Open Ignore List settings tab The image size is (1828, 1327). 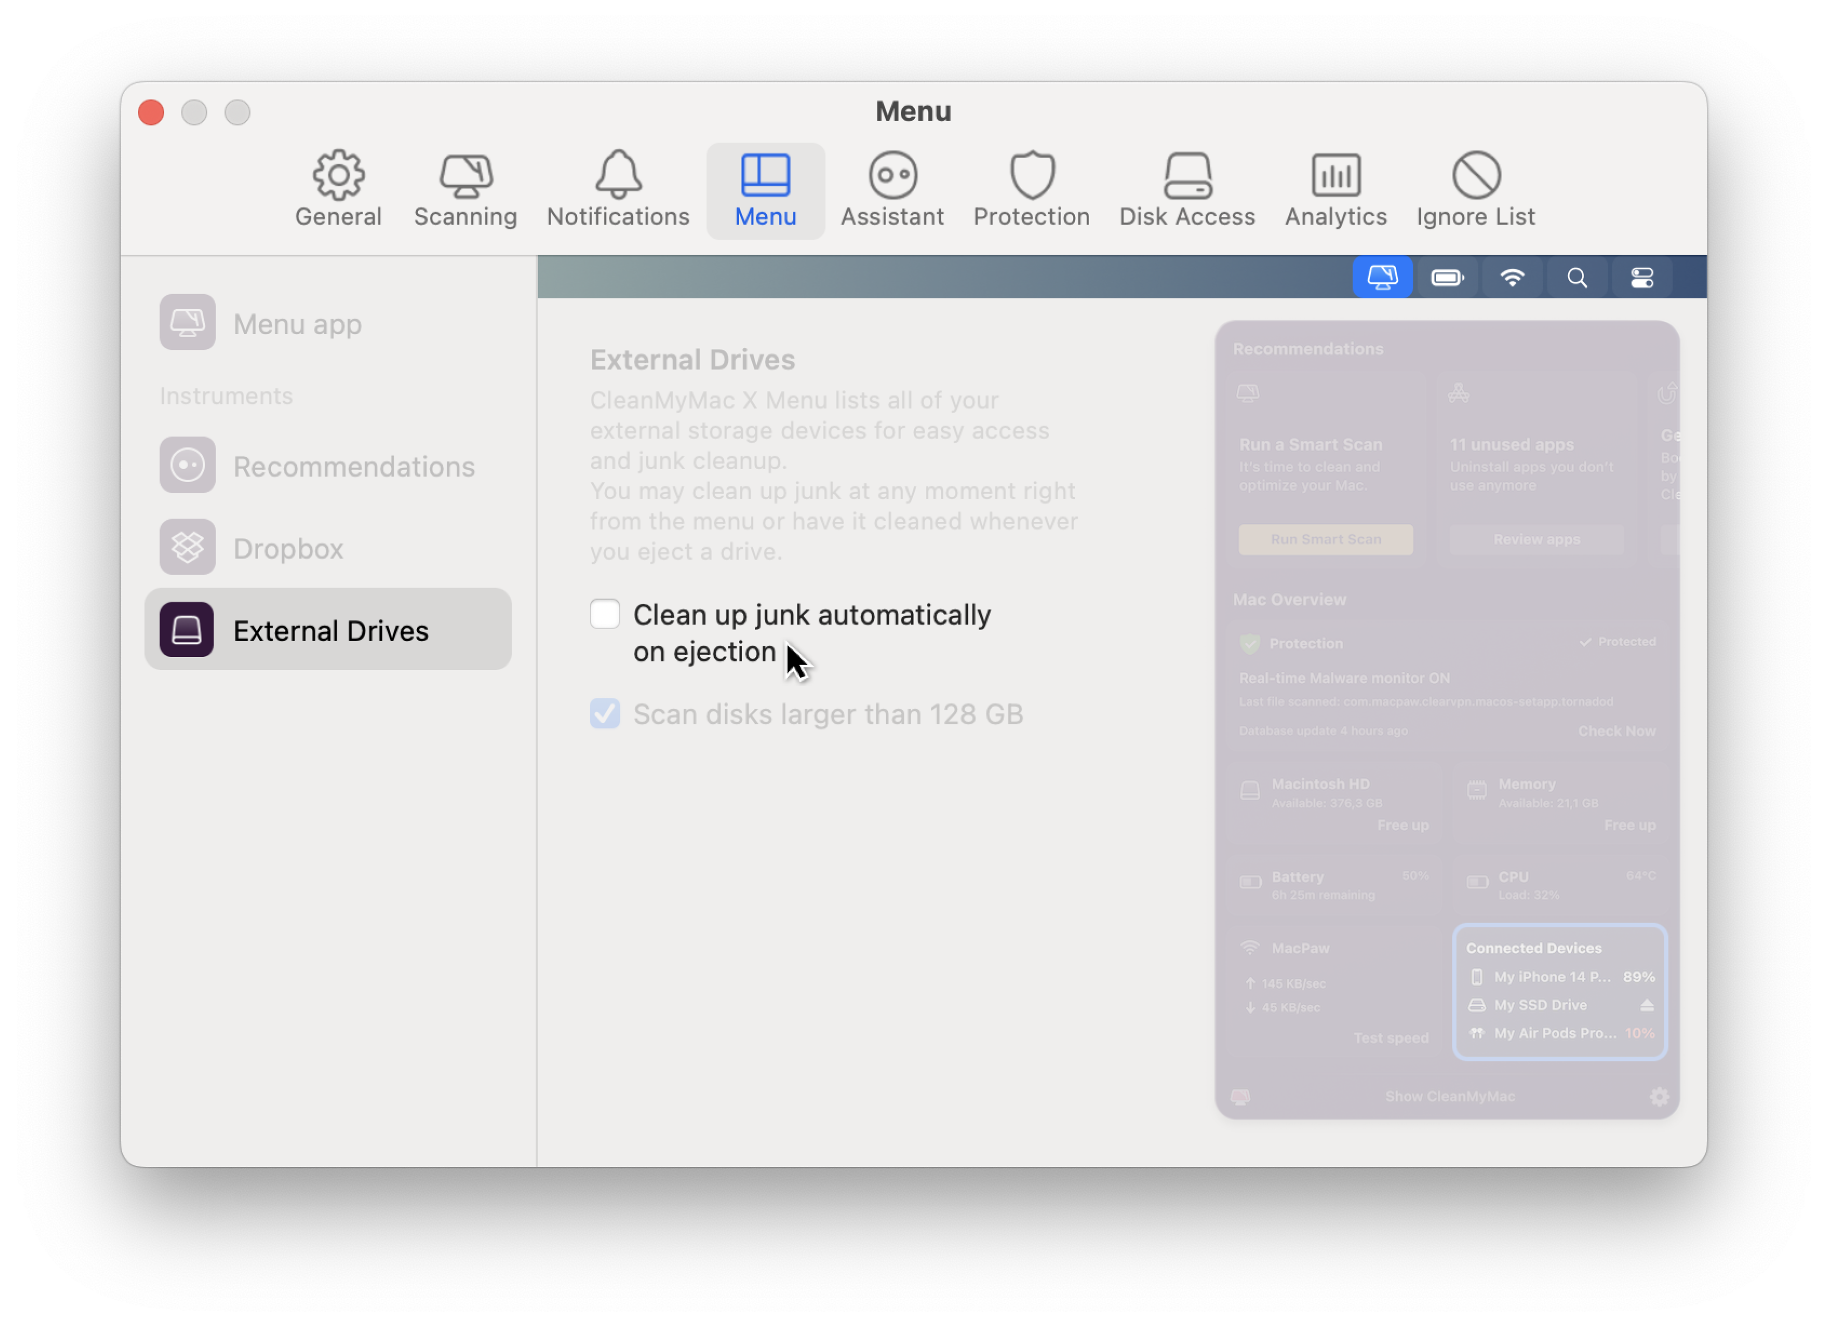(1476, 188)
